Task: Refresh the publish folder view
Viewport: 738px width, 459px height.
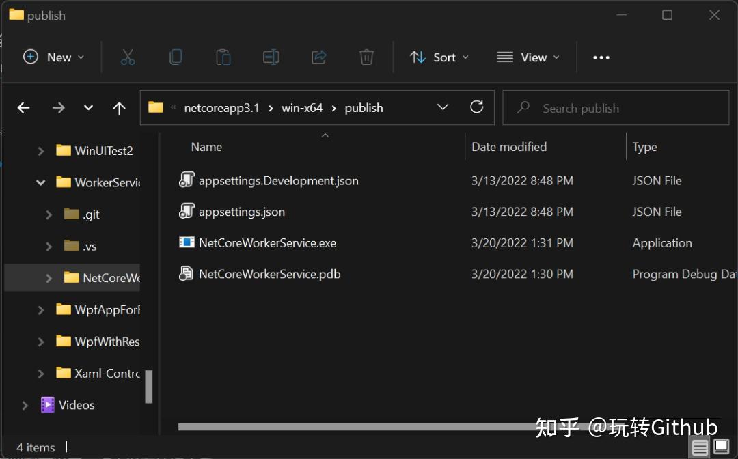Action: point(476,107)
